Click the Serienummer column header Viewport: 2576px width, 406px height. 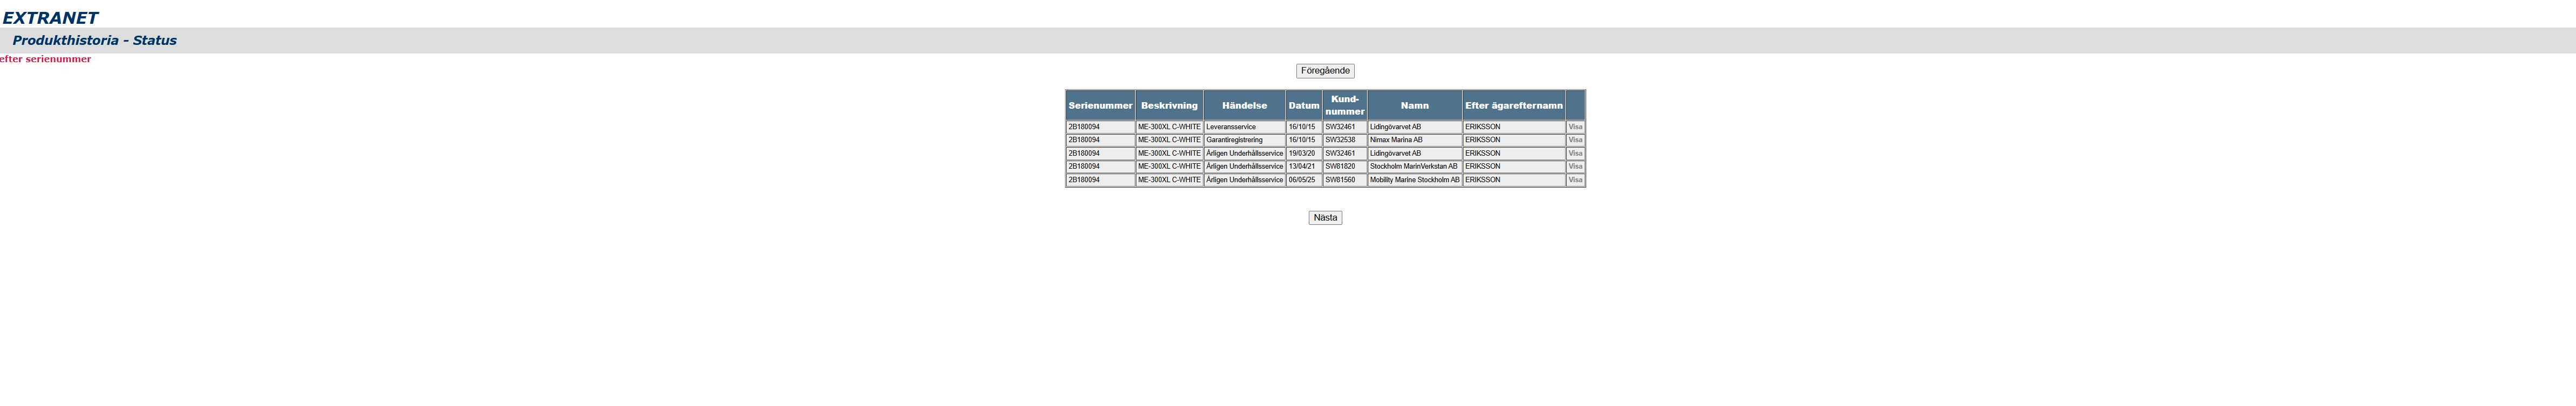point(1100,105)
